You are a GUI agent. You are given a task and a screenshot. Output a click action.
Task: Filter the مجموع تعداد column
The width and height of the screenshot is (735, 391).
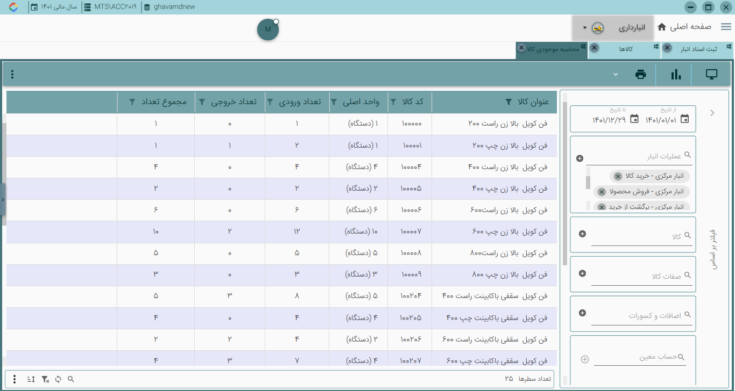click(x=132, y=102)
